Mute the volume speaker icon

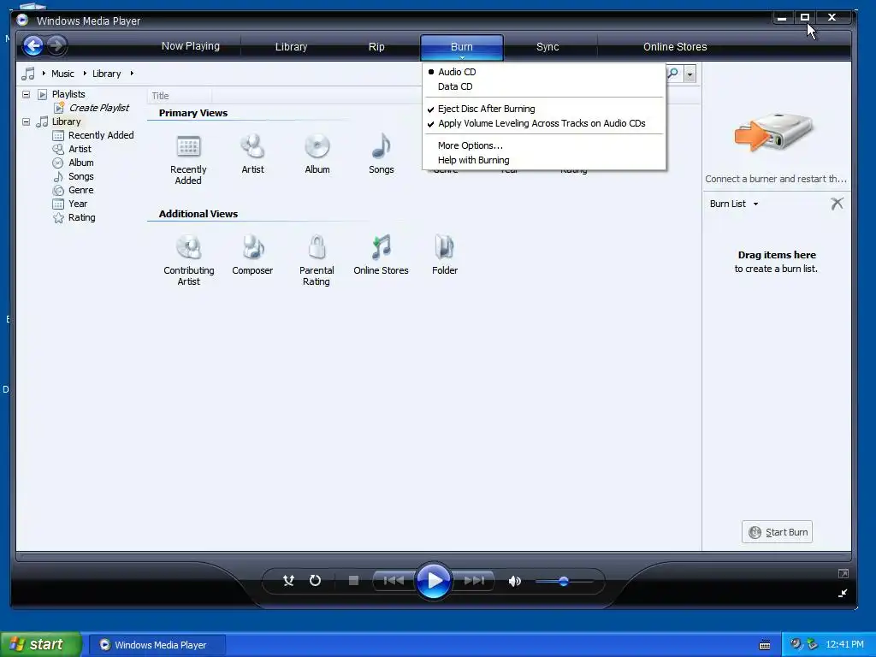point(514,581)
